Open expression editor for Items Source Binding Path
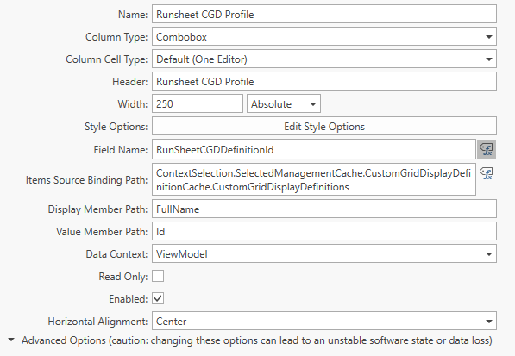The width and height of the screenshot is (515, 356). [487, 173]
